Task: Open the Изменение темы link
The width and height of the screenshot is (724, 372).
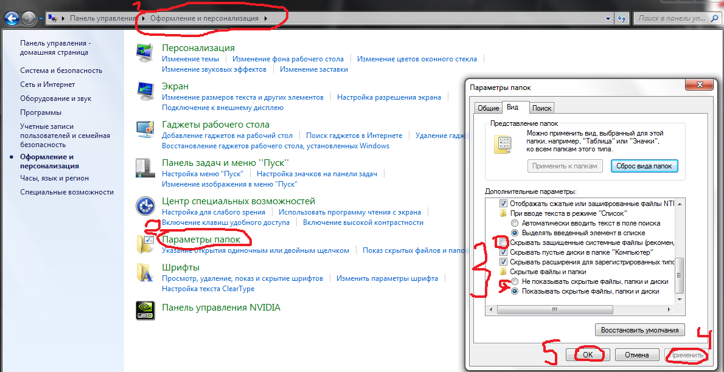Action: pyautogui.click(x=190, y=59)
